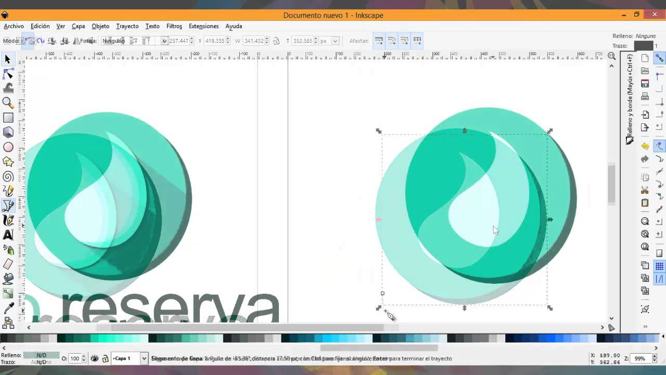Open the Ayuda menu
This screenshot has height=375, width=666.
pyautogui.click(x=234, y=26)
